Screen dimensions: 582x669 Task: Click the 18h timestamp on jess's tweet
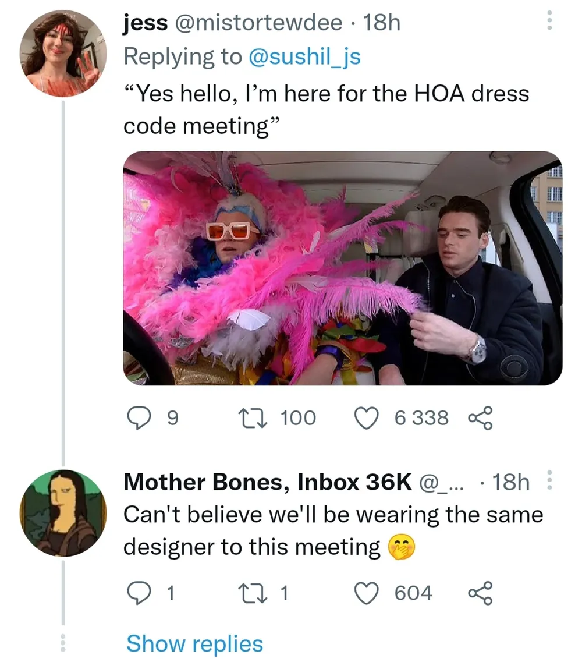[x=381, y=23]
